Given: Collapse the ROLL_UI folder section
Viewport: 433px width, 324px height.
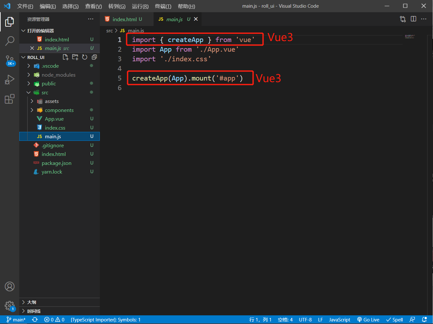Looking at the screenshot, I should pyautogui.click(x=23, y=57).
